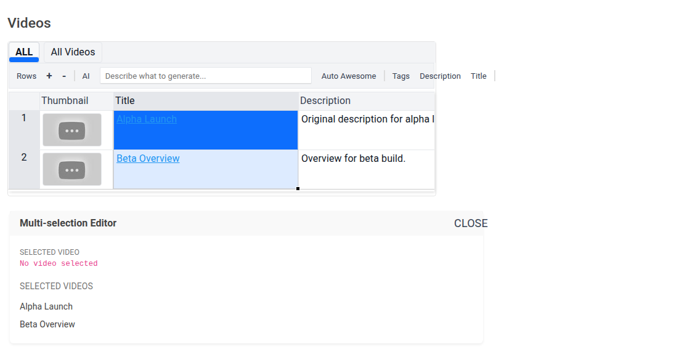Click the Multi-selection Editor heading
This screenshot has width=695, height=360.
pyautogui.click(x=68, y=223)
